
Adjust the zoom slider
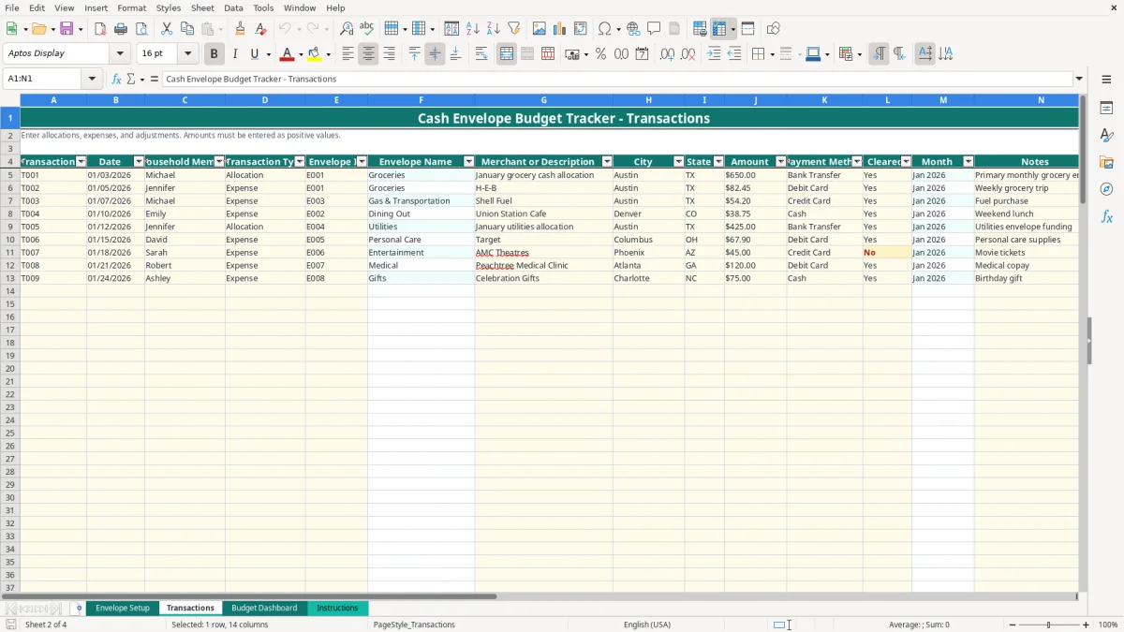point(1049,625)
